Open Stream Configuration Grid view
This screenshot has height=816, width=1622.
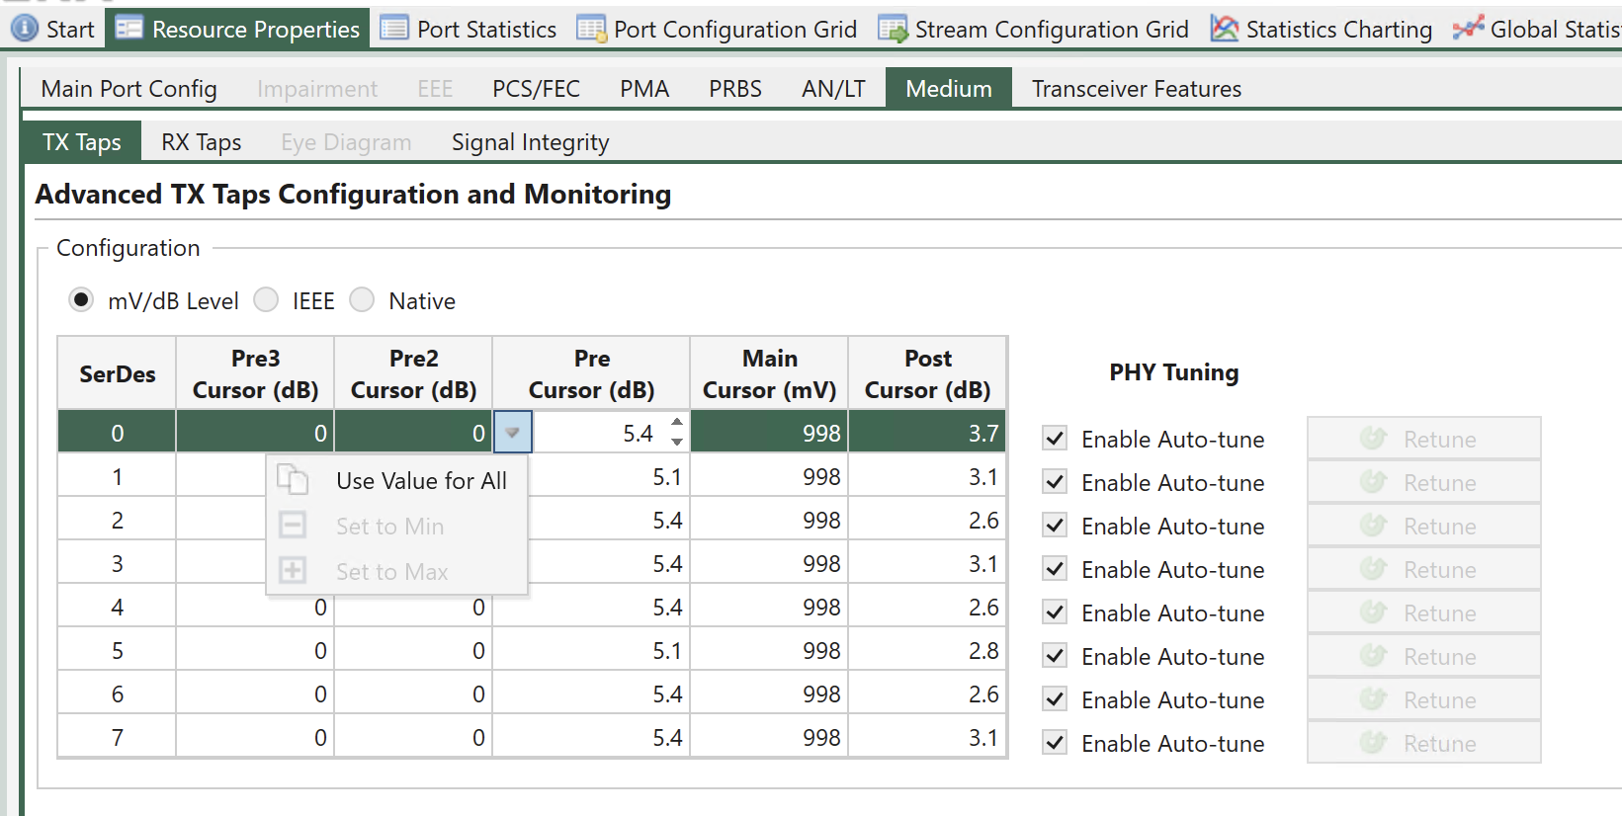pyautogui.click(x=1034, y=29)
